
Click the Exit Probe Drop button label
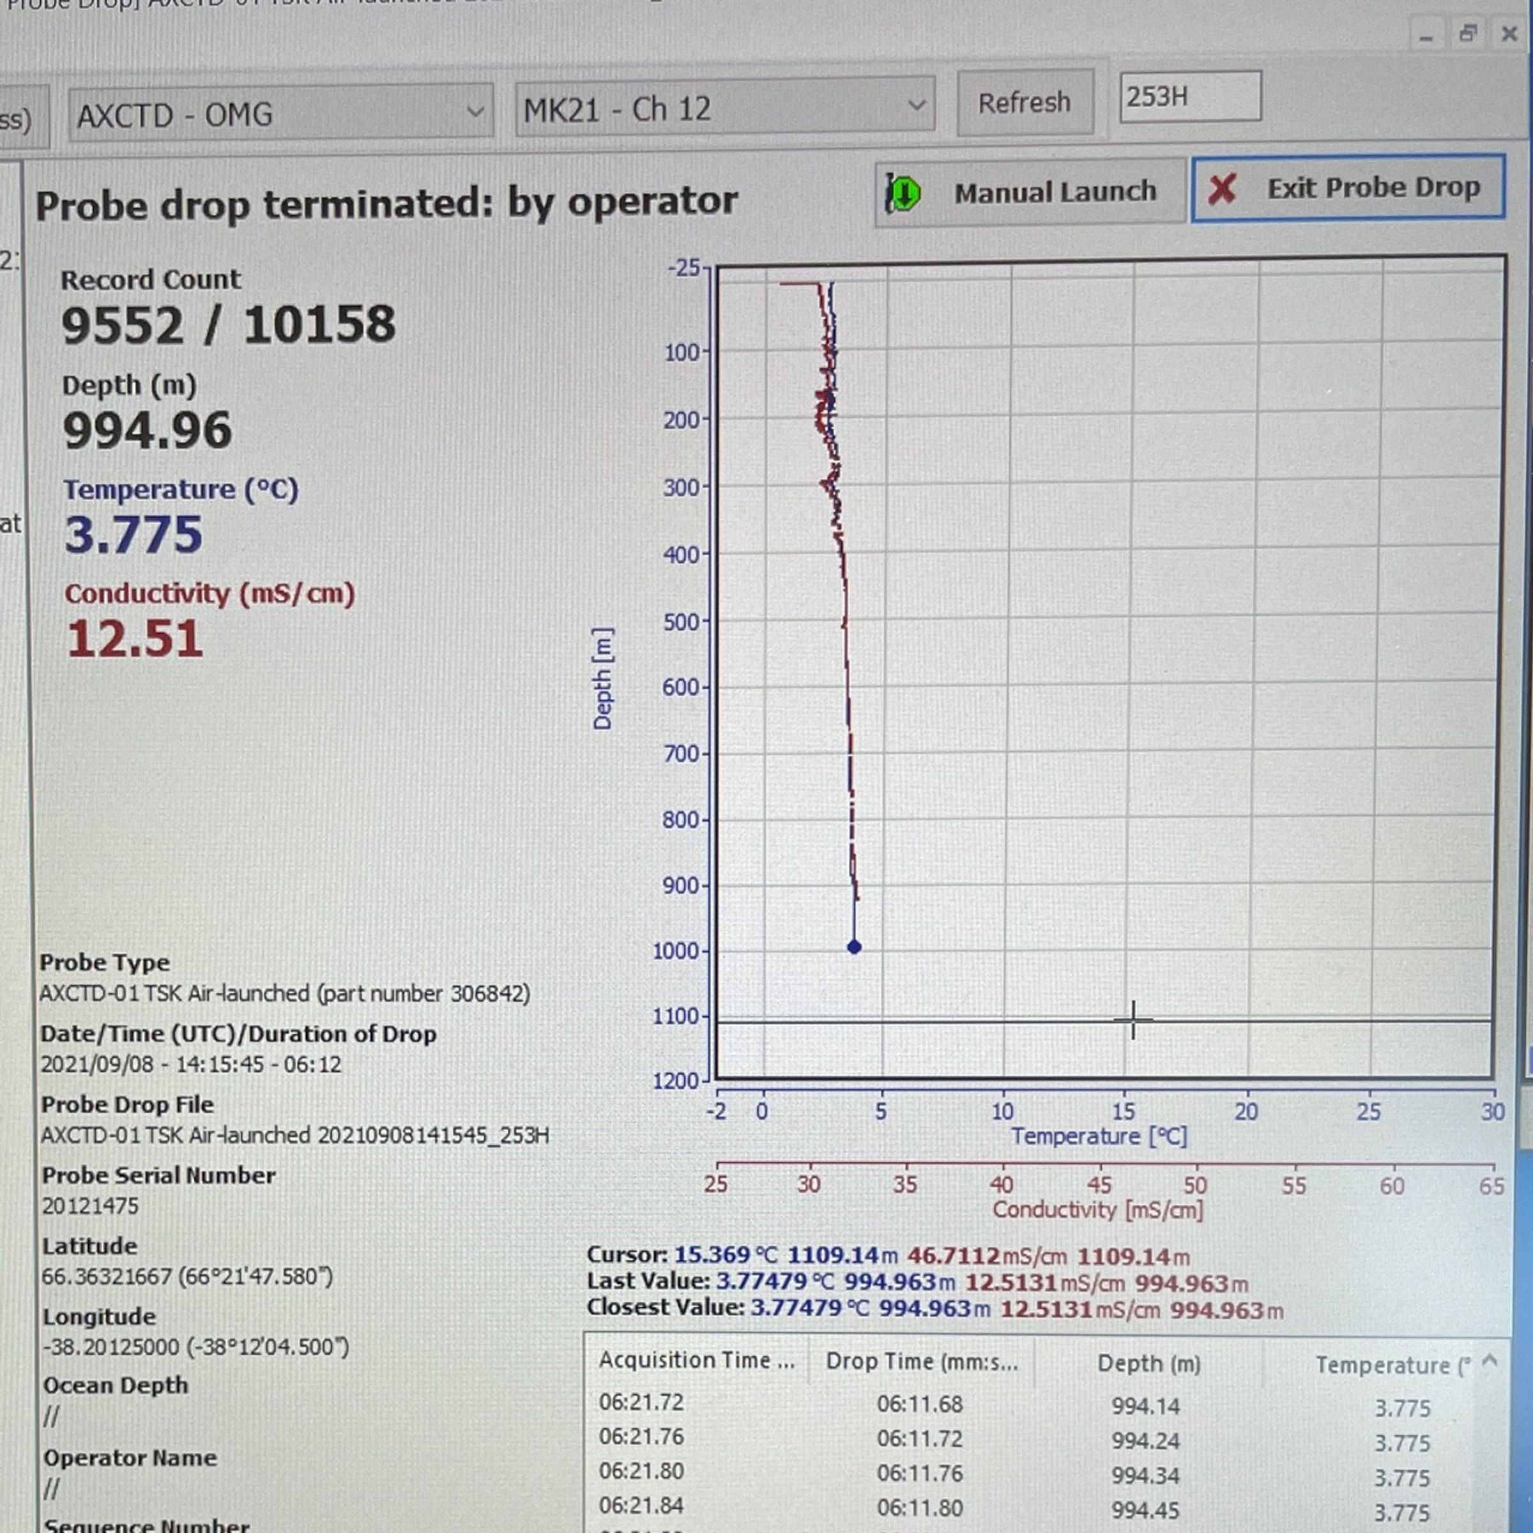(x=1373, y=188)
